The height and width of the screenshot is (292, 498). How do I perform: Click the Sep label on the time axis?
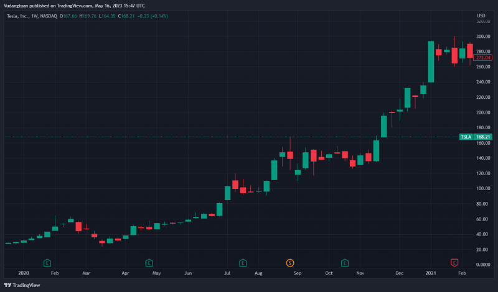coord(298,273)
